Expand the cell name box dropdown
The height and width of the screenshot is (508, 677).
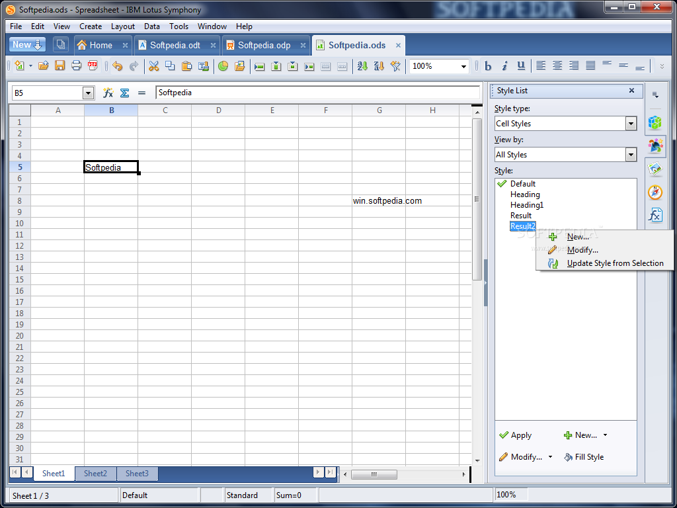(88, 93)
